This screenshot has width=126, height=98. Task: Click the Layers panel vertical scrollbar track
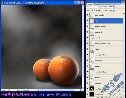click(x=124, y=54)
